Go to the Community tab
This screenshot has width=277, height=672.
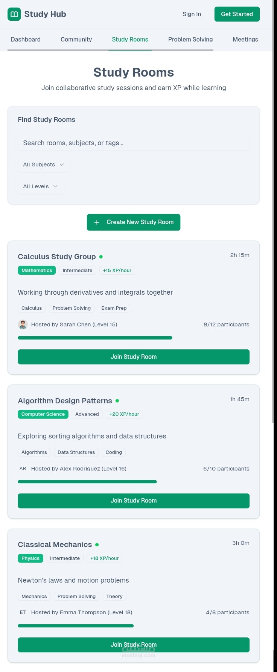point(76,40)
